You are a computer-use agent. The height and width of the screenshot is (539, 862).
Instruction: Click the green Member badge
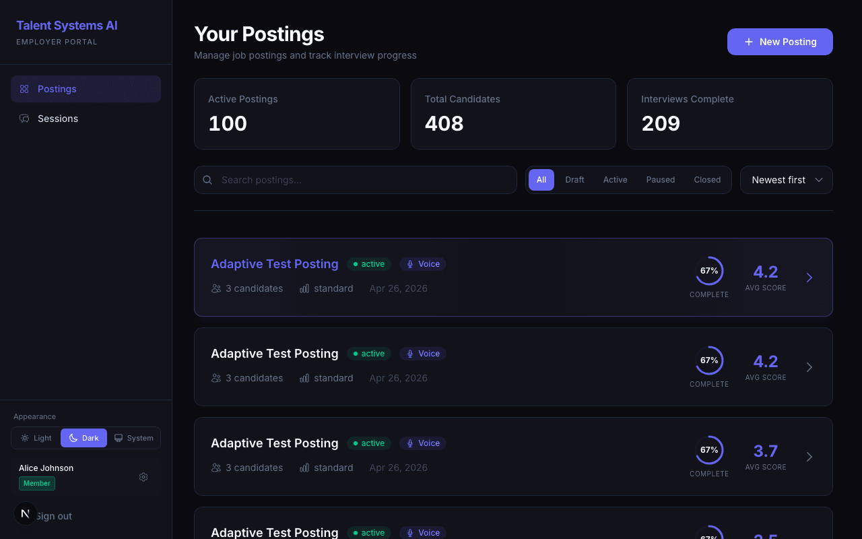[x=37, y=483]
